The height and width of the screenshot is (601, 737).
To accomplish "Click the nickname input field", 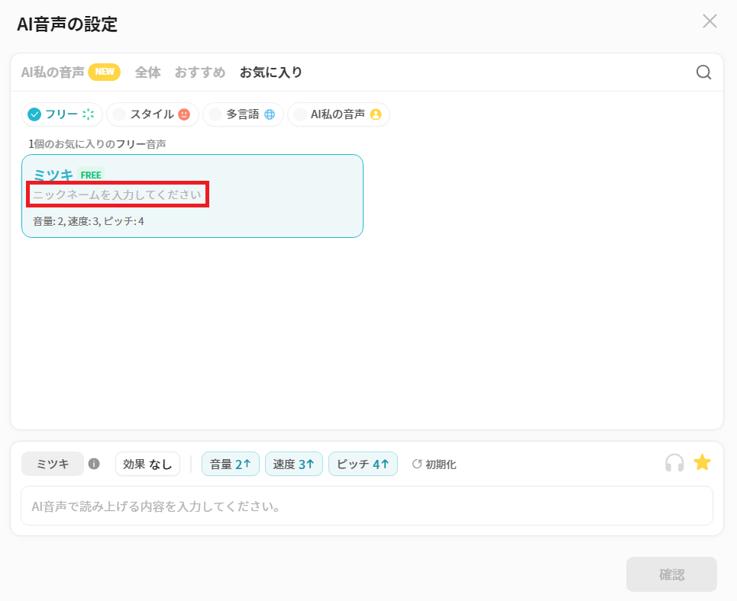I will [x=118, y=194].
